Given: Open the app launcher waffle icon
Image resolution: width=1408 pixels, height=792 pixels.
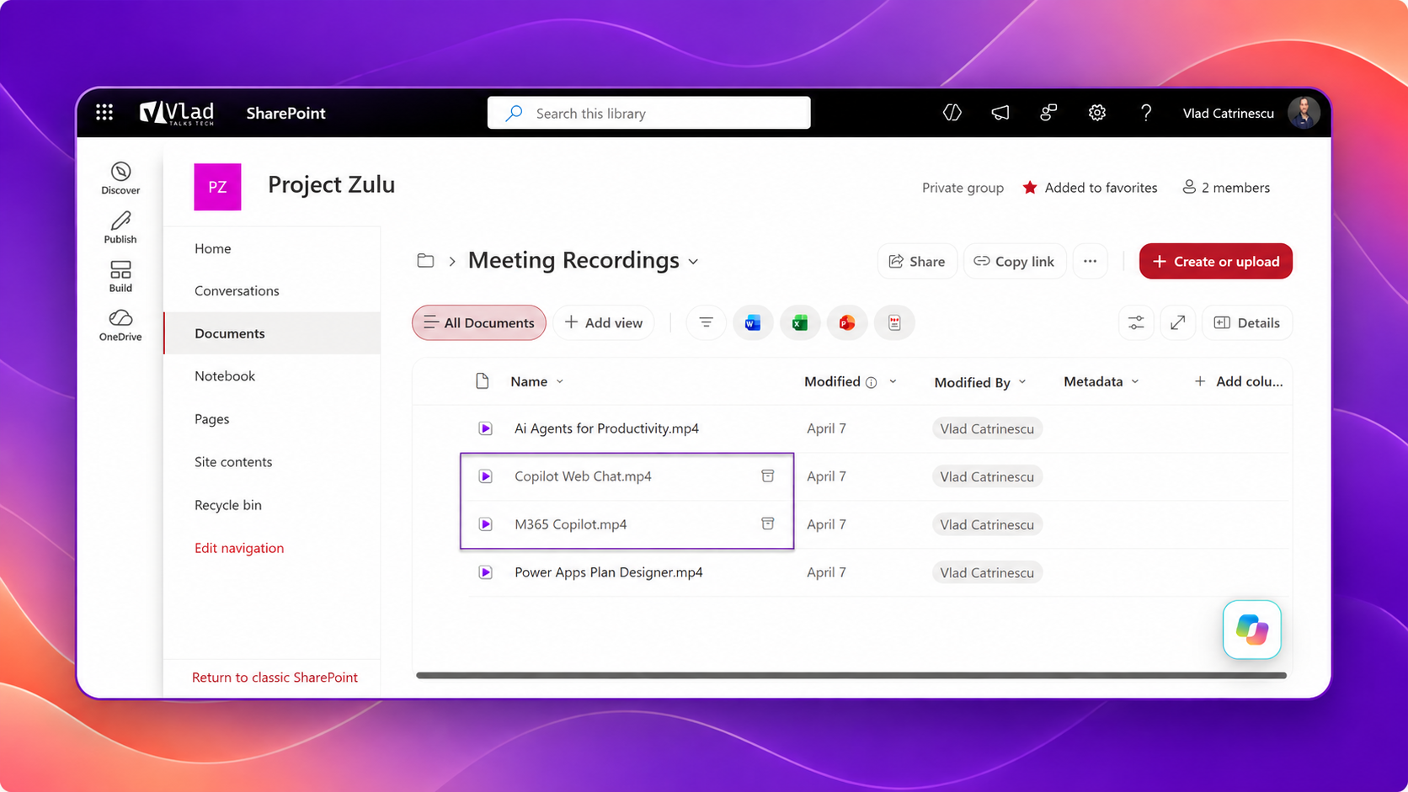Looking at the screenshot, I should point(104,113).
